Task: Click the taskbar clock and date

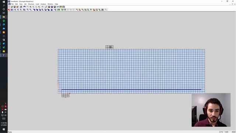Action: click(x=4, y=124)
